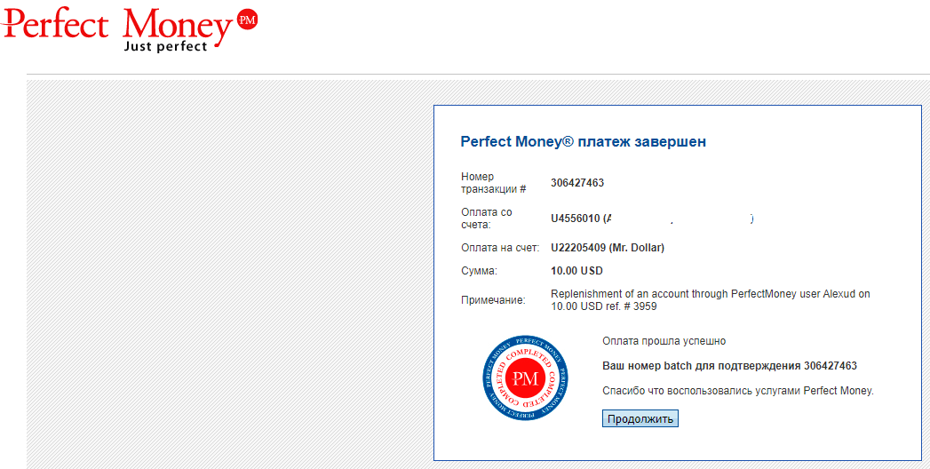The image size is (930, 469).
Task: Select the amount 10.00 USD
Action: click(x=576, y=271)
